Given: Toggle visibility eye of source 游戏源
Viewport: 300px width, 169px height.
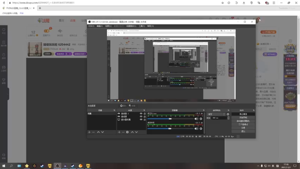Looking at the screenshot, I should tap(141, 116).
